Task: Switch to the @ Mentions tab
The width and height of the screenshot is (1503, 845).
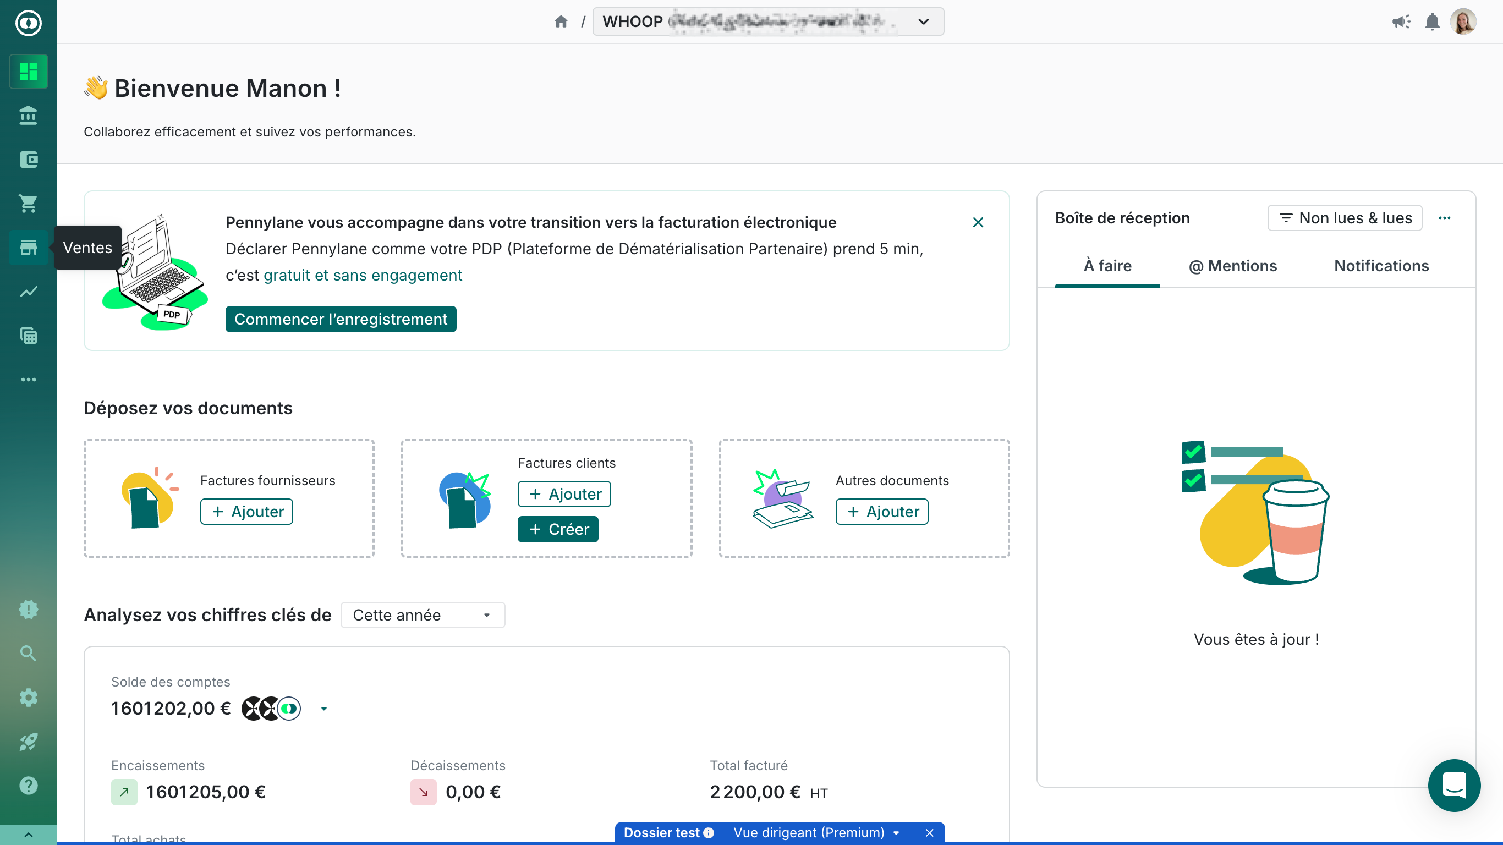Action: (x=1232, y=266)
